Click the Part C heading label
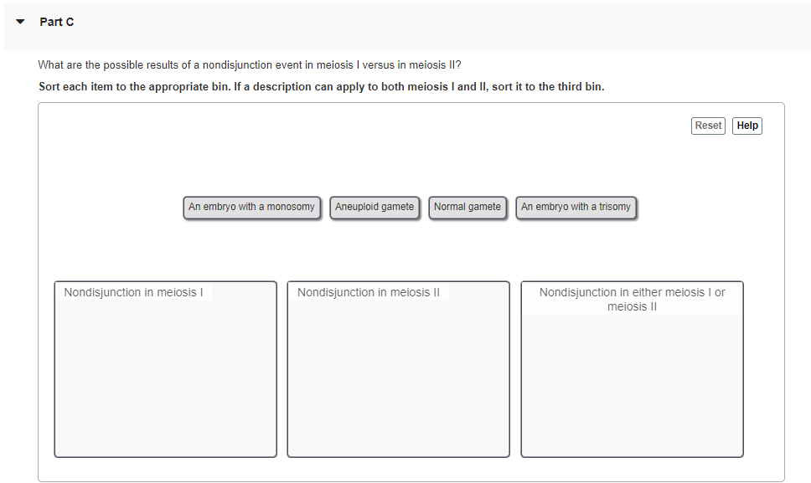The image size is (811, 483). tap(57, 22)
